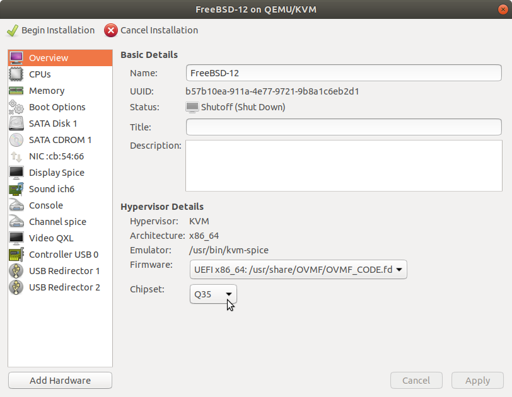Click the emulator path /usr/bin/kvm-spice
The image size is (512, 397).
(x=228, y=250)
